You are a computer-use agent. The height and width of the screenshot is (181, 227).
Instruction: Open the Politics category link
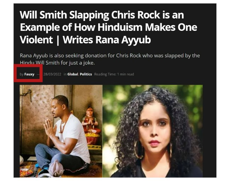86,74
